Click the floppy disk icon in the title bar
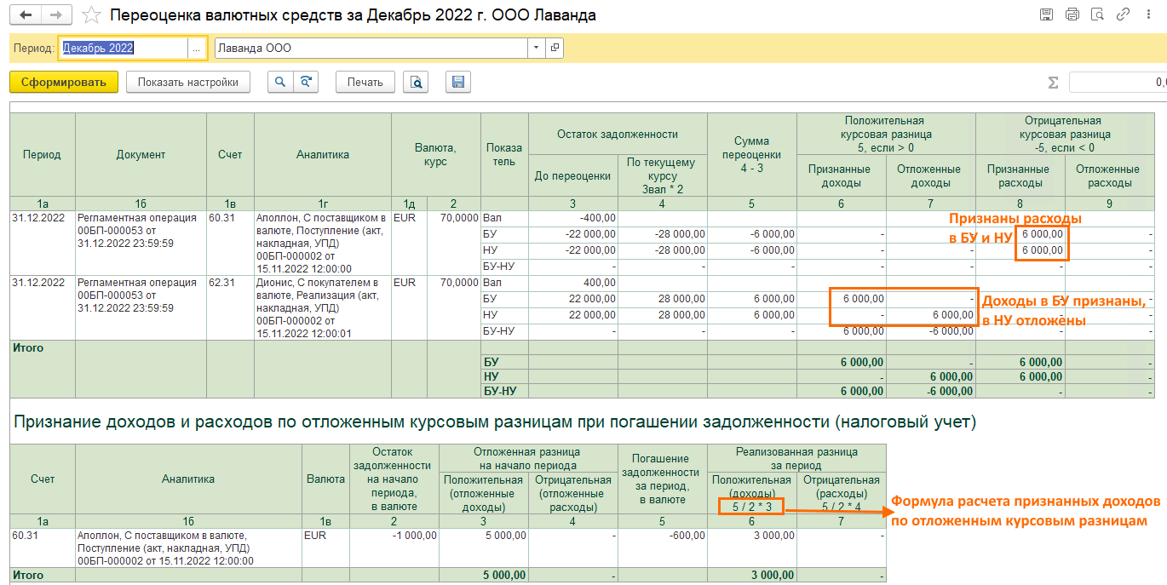Screen dimensions: 1167x585 [1046, 14]
